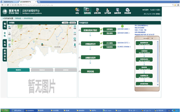Click the 运检任务执行监控 workflow button
This screenshot has height=112, width=180.
90,30
